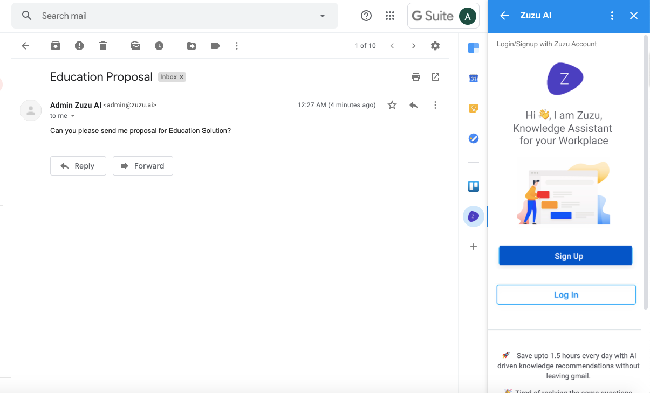Open Google apps grid

390,16
